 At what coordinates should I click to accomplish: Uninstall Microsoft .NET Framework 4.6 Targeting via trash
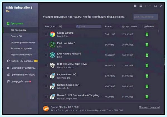pyautogui.click(x=147, y=97)
